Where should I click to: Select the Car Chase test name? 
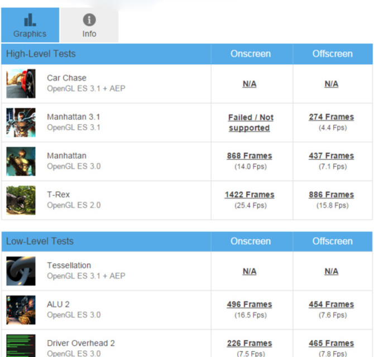67,78
